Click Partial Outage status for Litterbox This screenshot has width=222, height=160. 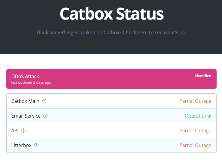tap(195, 145)
